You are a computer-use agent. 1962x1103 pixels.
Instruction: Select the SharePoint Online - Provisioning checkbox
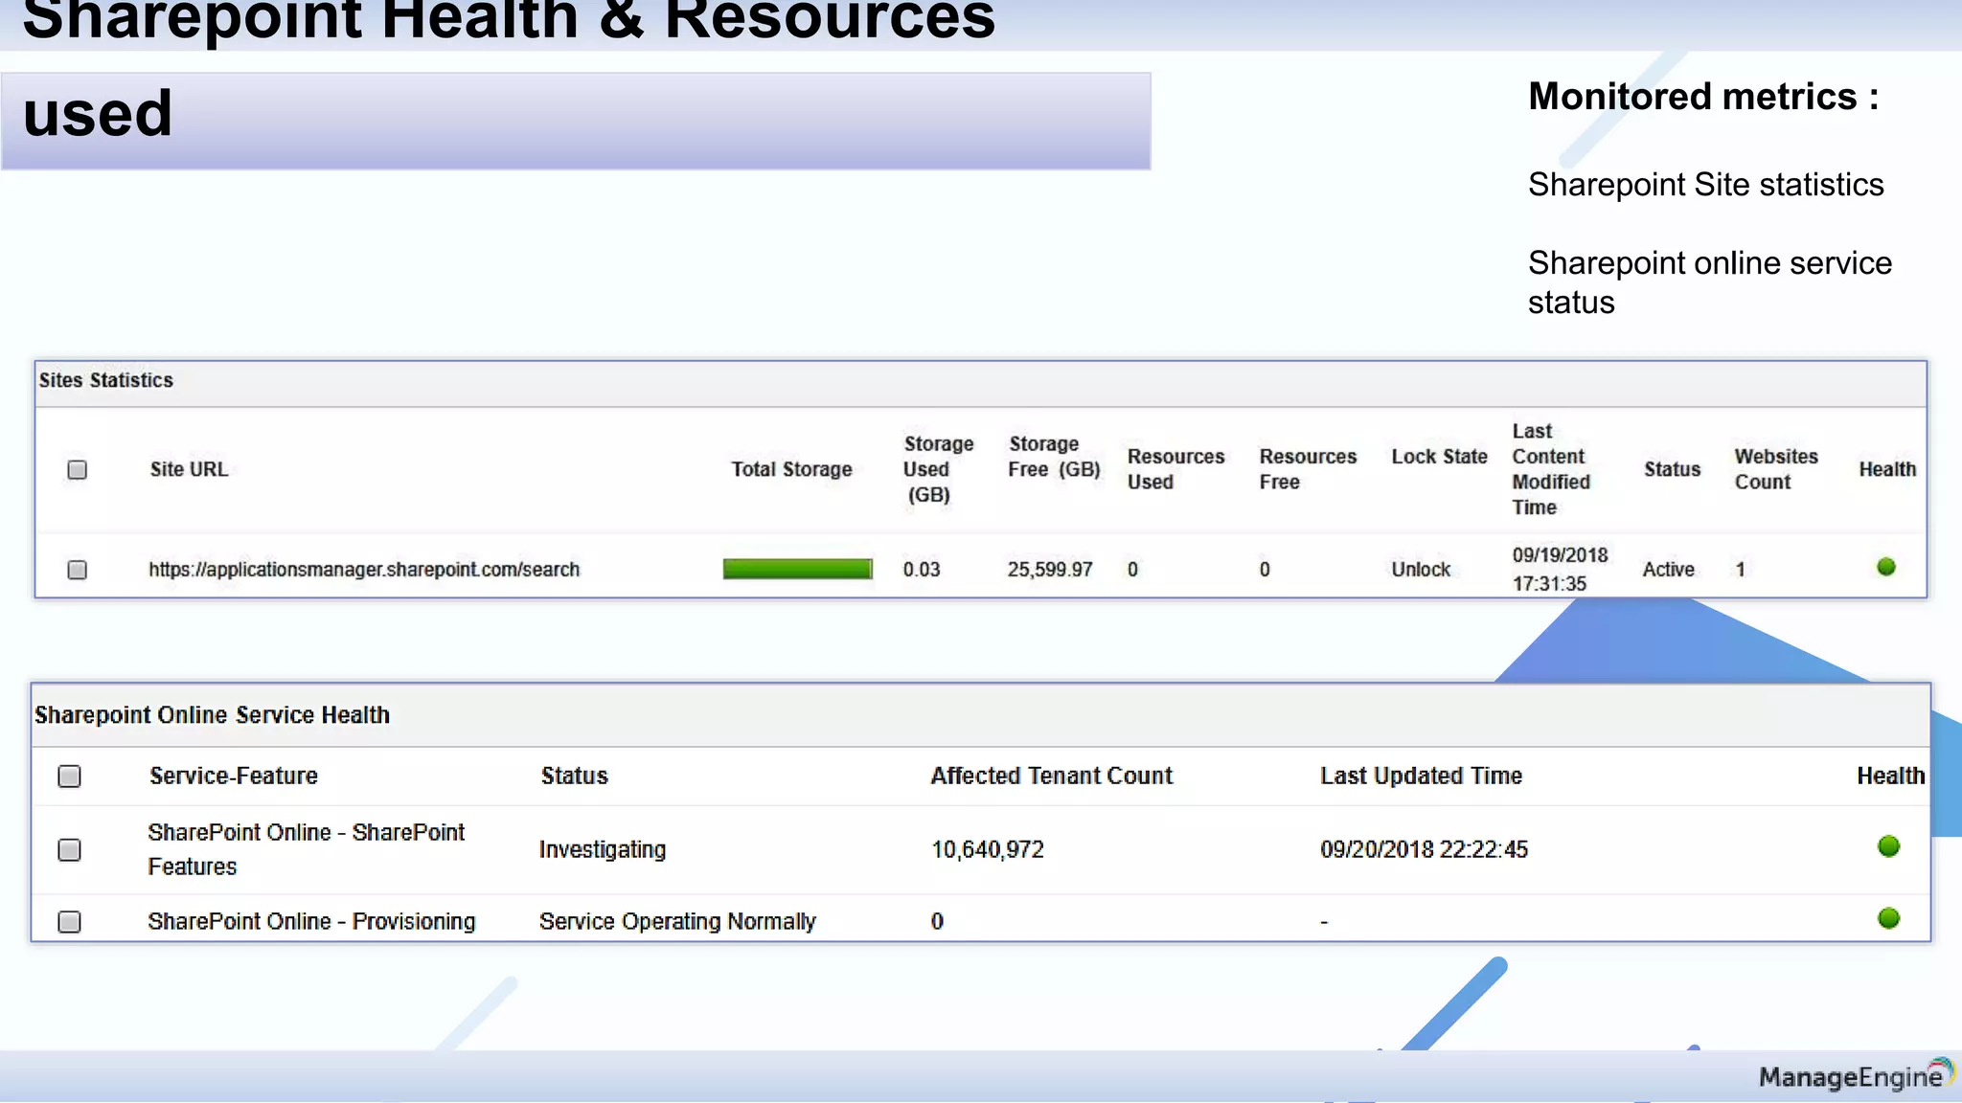pyautogui.click(x=69, y=921)
